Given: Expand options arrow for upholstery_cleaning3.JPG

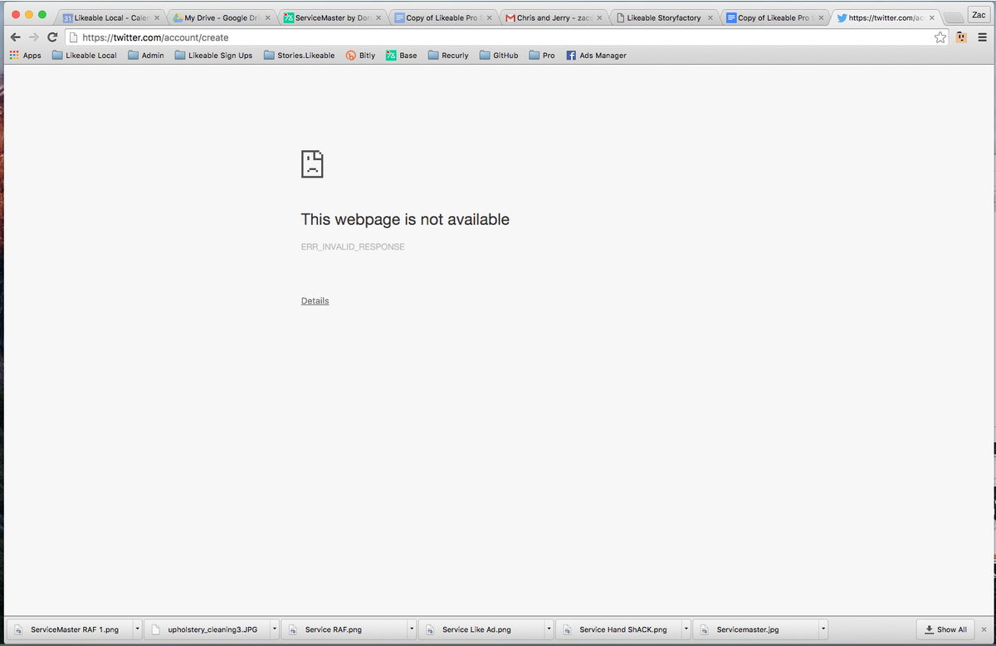Looking at the screenshot, I should [274, 629].
